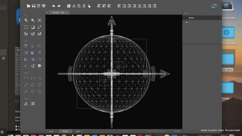The width and height of the screenshot is (242, 136).
Task: Select the triangle angular dimension tool
Action: (39, 91)
